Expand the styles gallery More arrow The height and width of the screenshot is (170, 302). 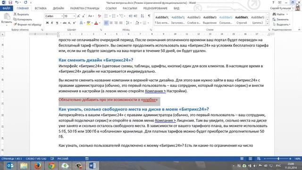(268, 24)
